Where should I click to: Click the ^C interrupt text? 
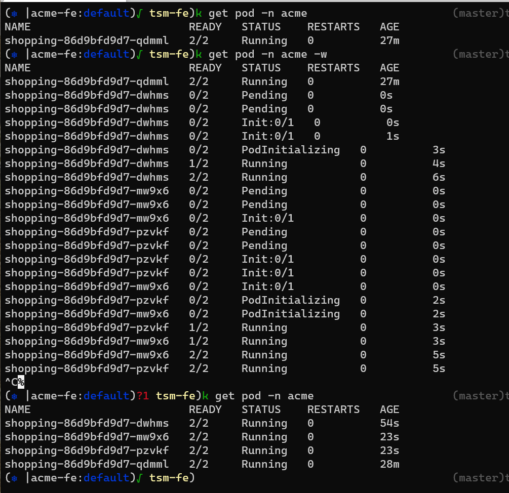click(x=11, y=382)
